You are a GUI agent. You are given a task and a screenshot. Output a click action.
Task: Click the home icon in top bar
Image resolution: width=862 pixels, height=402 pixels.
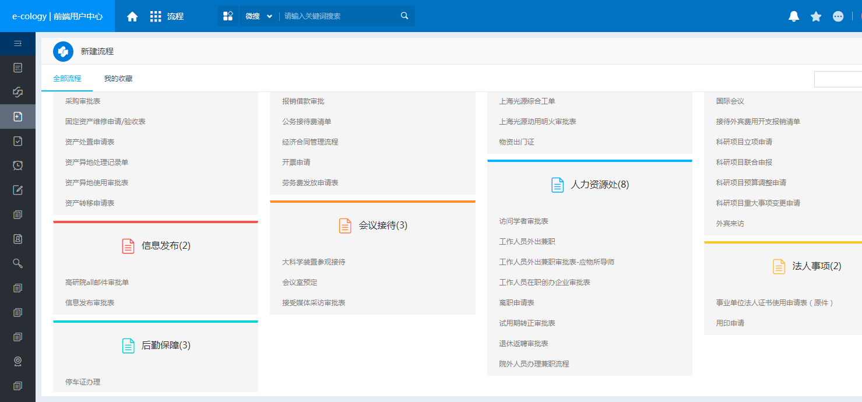[x=132, y=16]
